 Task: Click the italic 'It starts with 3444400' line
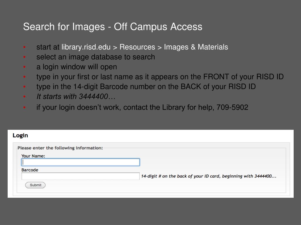[76, 96]
